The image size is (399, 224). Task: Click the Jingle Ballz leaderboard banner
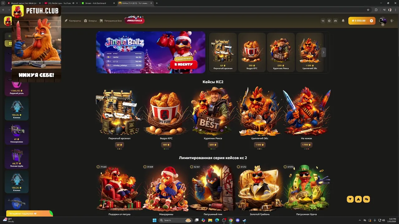pyautogui.click(x=151, y=52)
